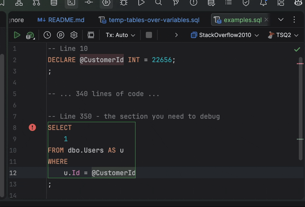
Task: Click the SELECT keyword on line 8
Action: coord(60,128)
